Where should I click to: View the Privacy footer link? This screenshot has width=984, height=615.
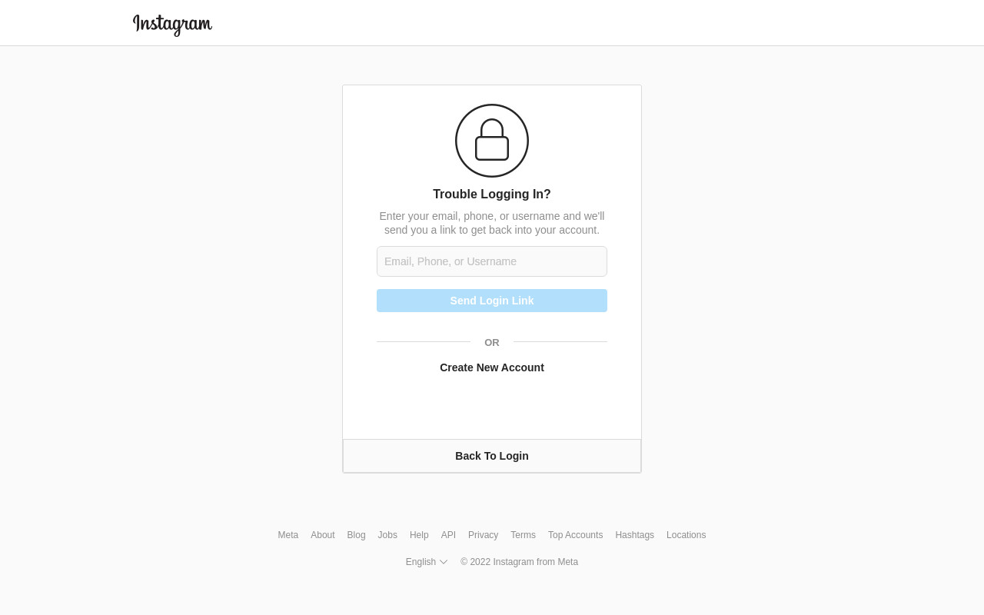coord(484,535)
